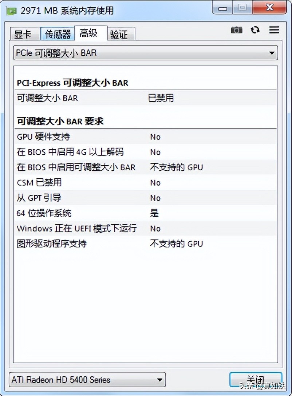
Task: Click the 关闭 button
Action: tap(255, 380)
